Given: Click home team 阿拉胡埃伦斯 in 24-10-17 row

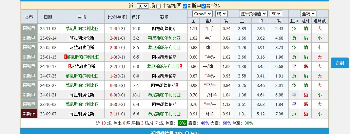Looking at the screenshot, I should [x=83, y=66].
